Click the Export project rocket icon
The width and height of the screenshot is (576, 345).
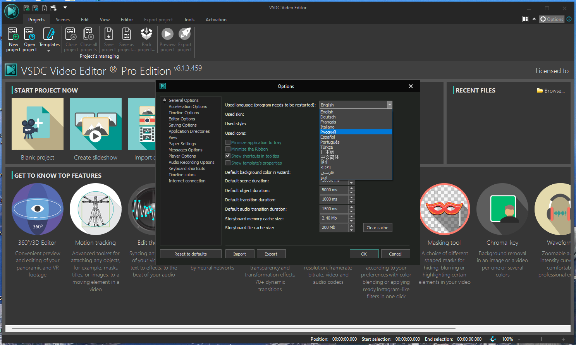[185, 34]
